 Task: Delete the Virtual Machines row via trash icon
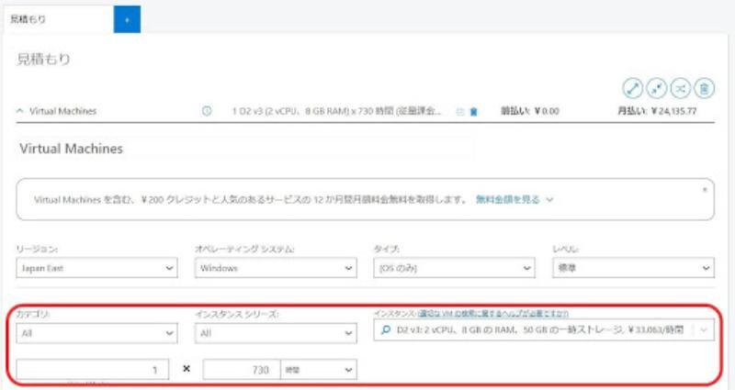tap(474, 112)
